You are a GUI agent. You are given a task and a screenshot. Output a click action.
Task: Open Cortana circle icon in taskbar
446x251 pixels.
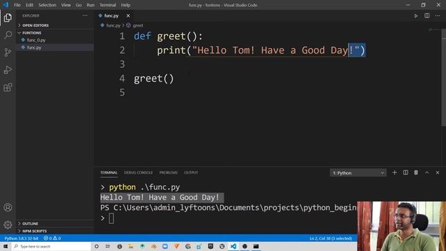pos(96,246)
